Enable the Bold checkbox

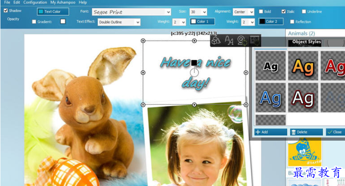pos(261,11)
